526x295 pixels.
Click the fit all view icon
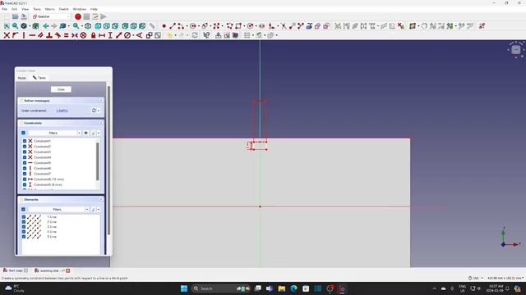[x=7, y=25]
